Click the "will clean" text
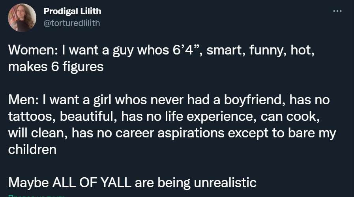This screenshot has width=354, height=197. coord(38,133)
